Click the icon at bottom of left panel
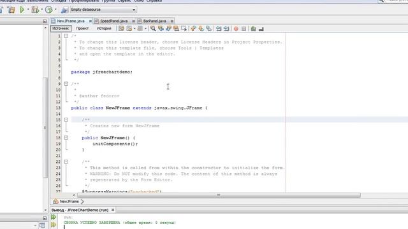 (42, 225)
